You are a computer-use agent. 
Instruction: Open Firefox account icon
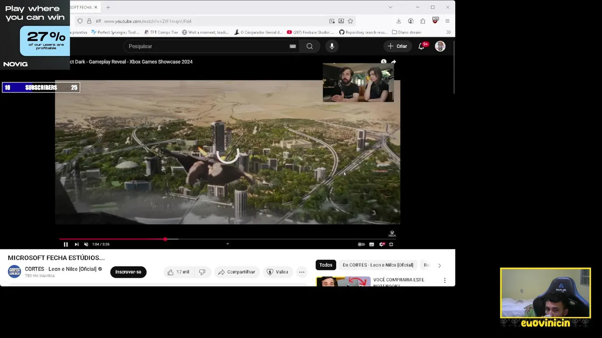pyautogui.click(x=411, y=21)
